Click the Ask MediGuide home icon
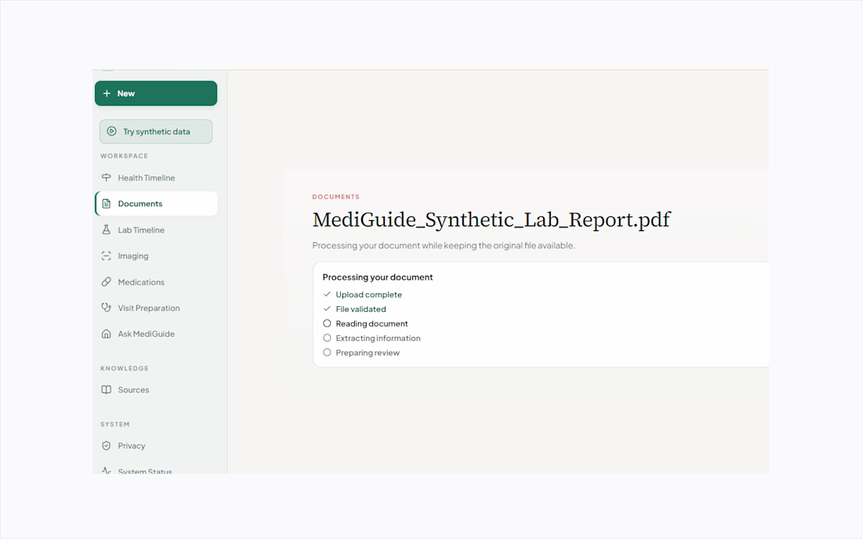The image size is (862, 539). pos(106,334)
